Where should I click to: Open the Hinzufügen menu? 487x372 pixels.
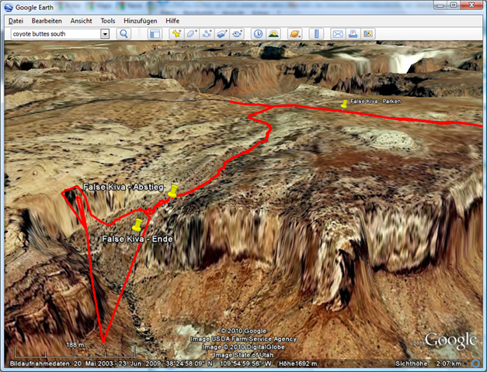point(140,21)
